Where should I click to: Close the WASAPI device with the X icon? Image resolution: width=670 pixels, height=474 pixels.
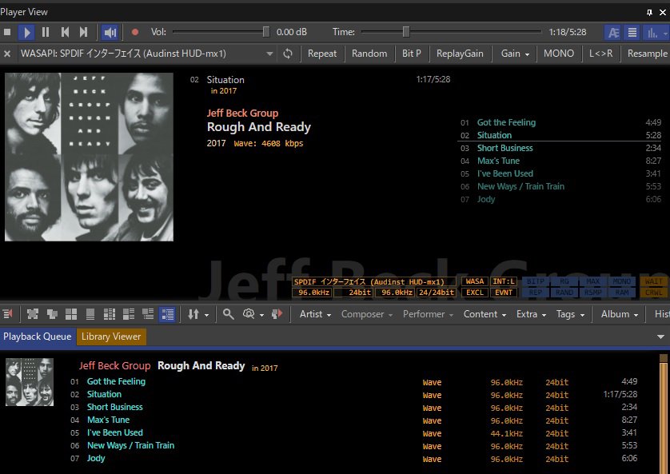tap(7, 54)
